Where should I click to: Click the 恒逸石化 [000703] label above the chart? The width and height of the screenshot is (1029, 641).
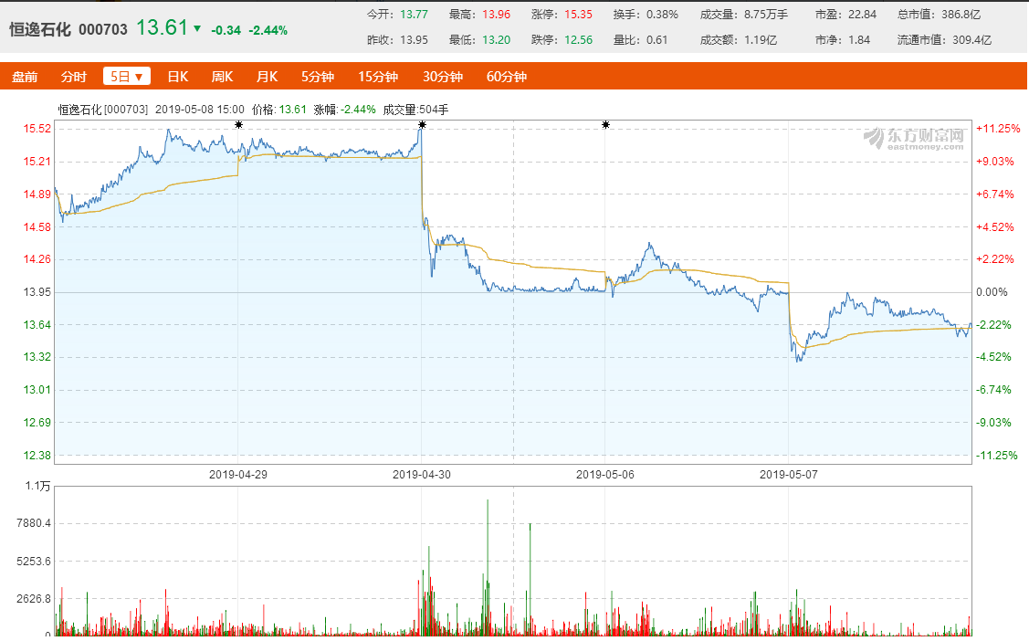click(x=103, y=110)
